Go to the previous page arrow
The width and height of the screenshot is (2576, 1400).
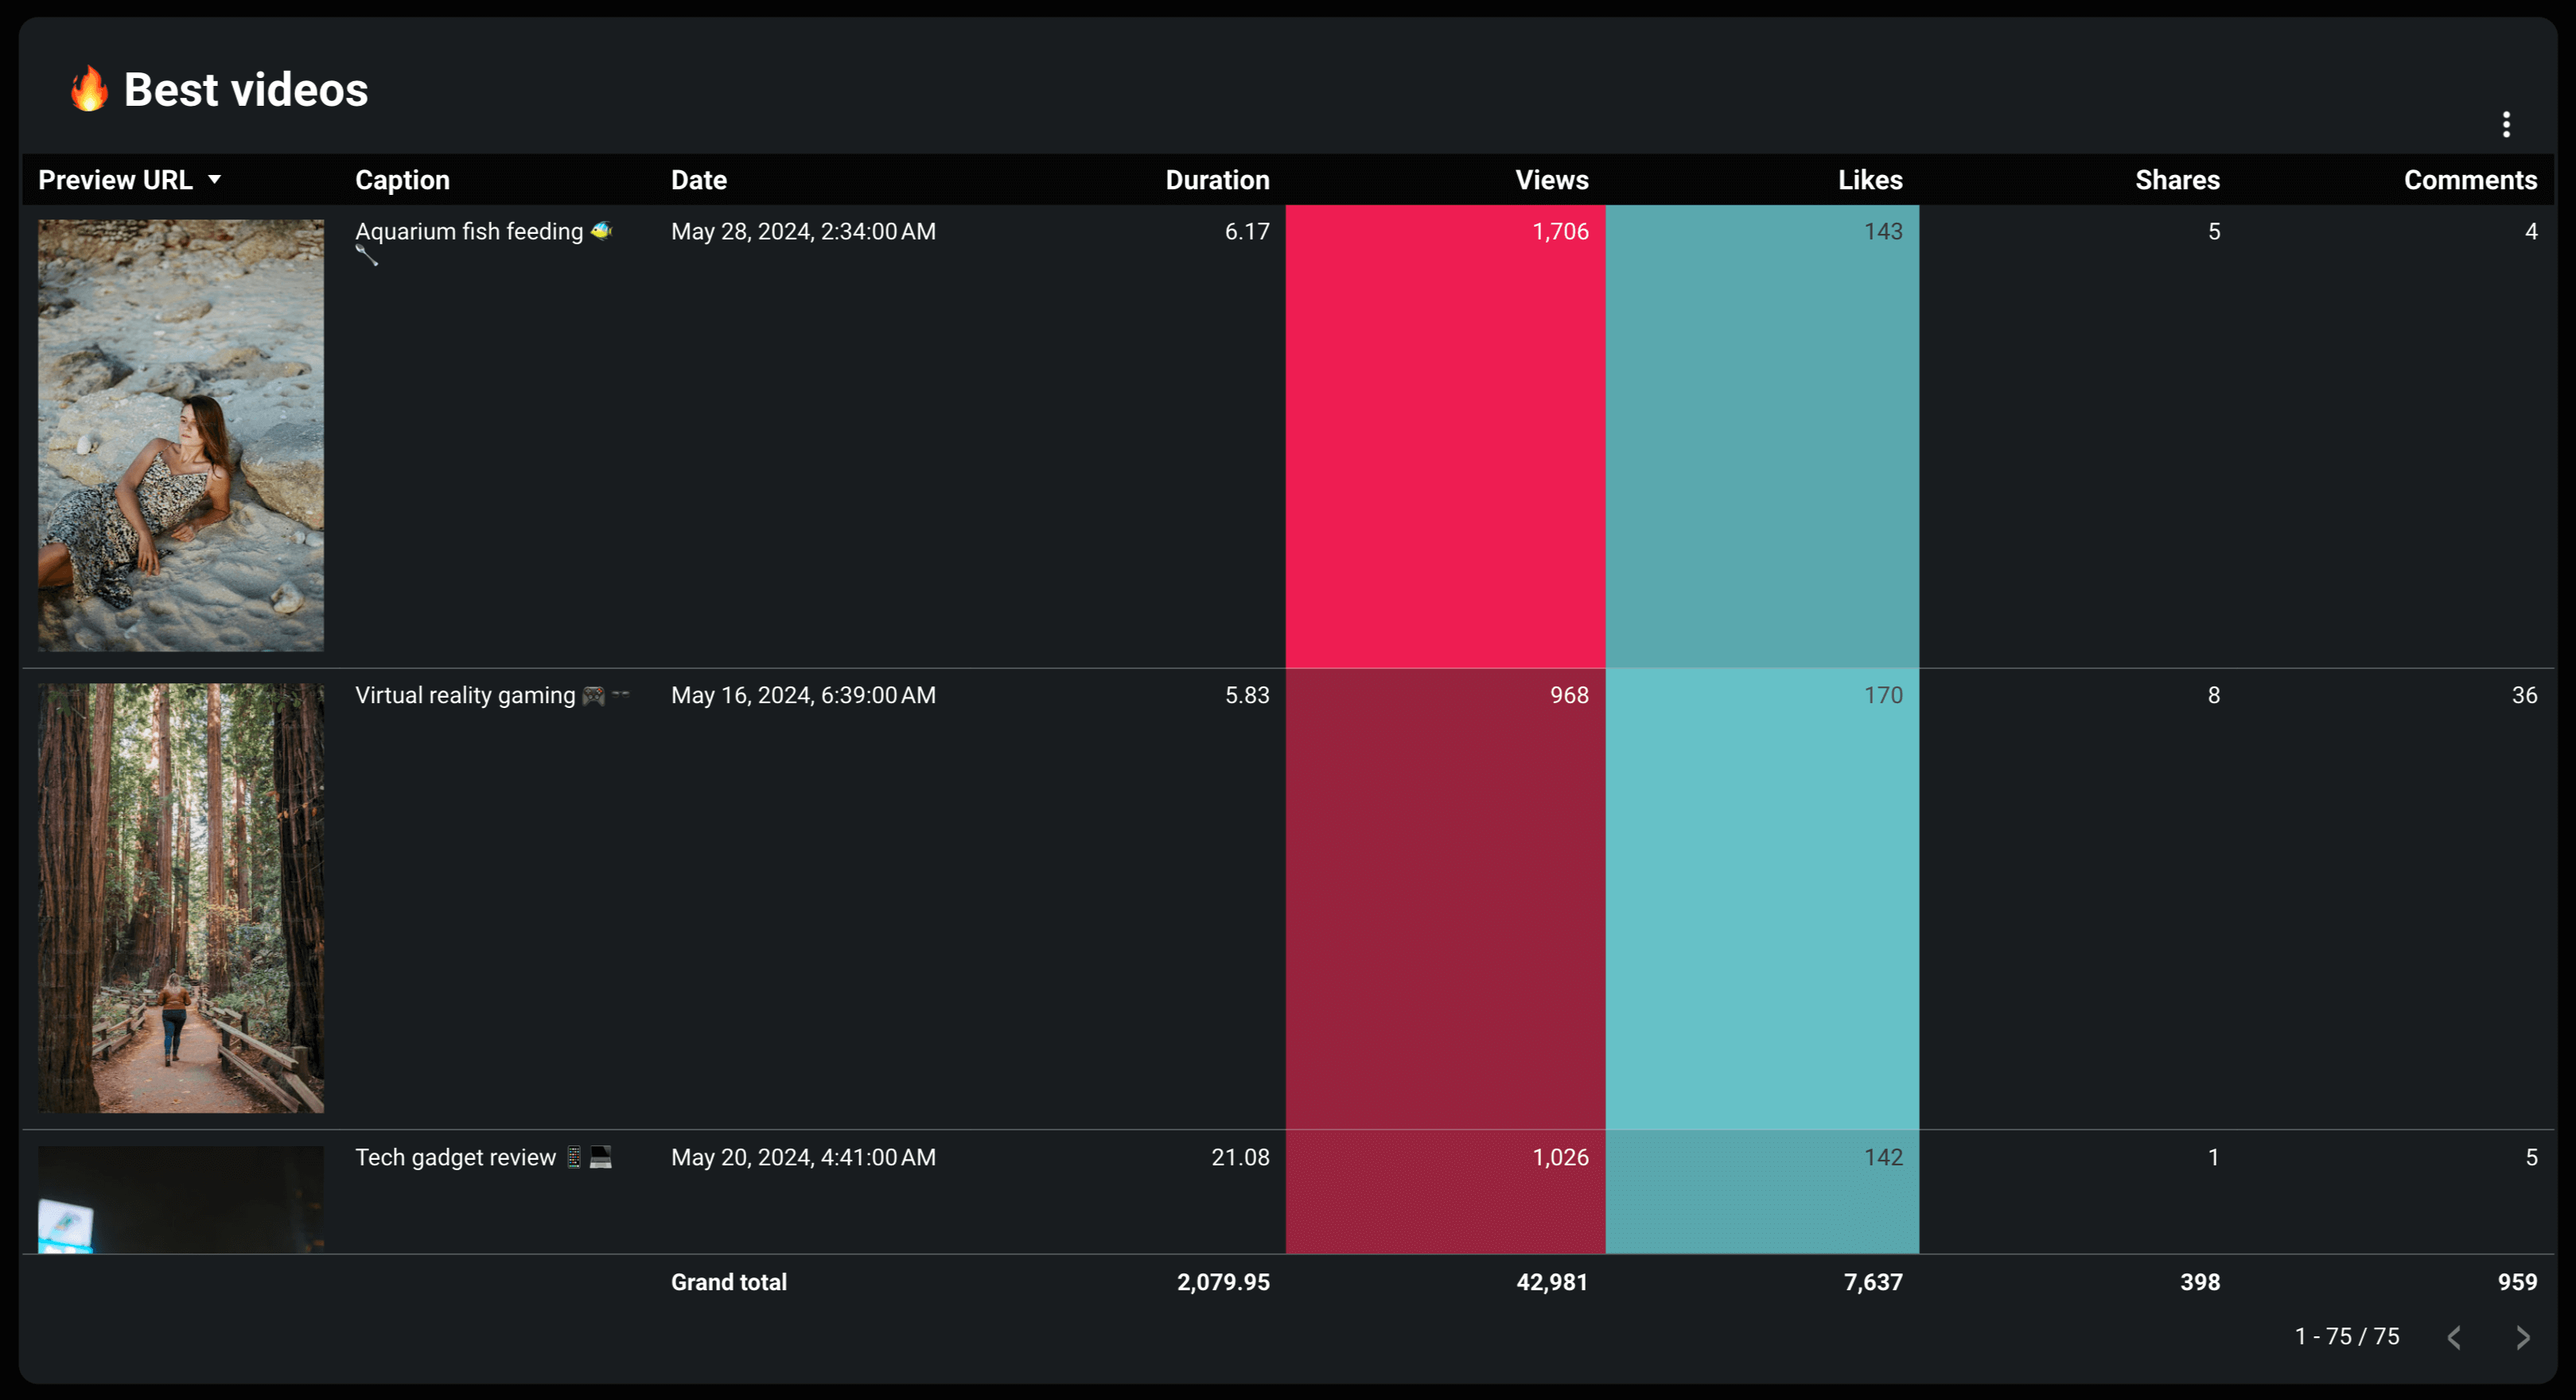(2454, 1337)
